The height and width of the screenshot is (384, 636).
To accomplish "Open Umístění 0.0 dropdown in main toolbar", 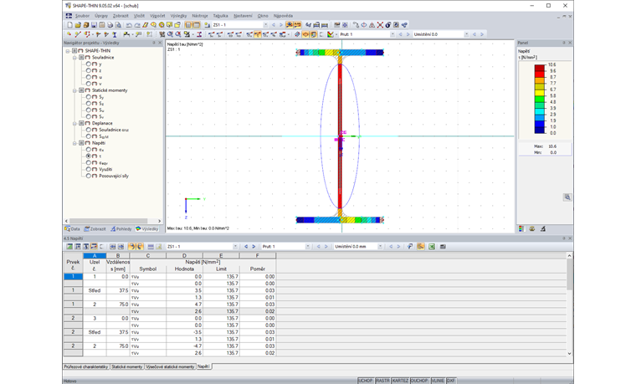I will tap(466, 34).
